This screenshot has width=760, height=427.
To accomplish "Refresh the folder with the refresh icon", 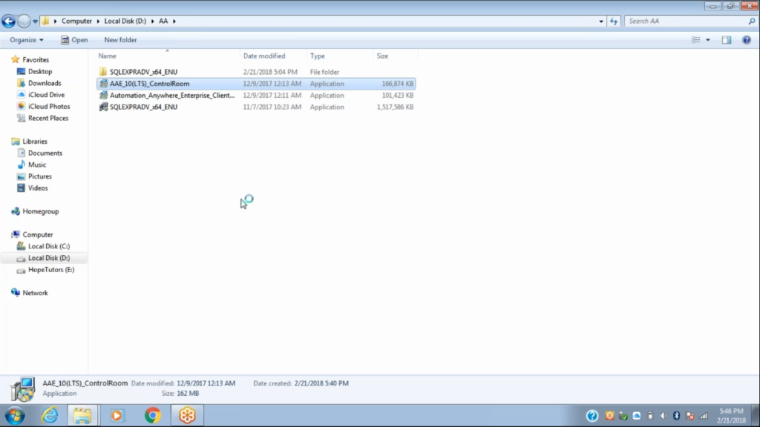I will [614, 21].
